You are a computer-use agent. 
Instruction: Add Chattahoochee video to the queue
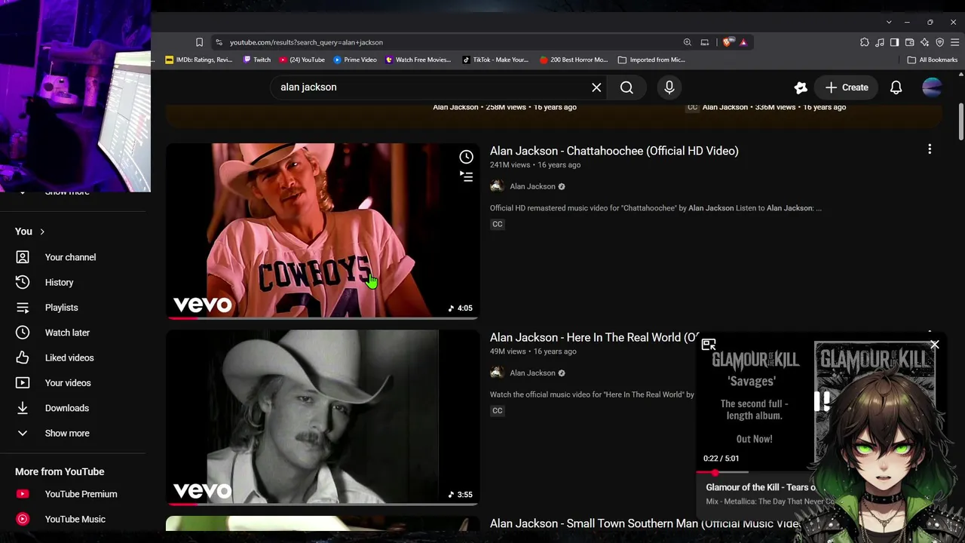point(466,176)
